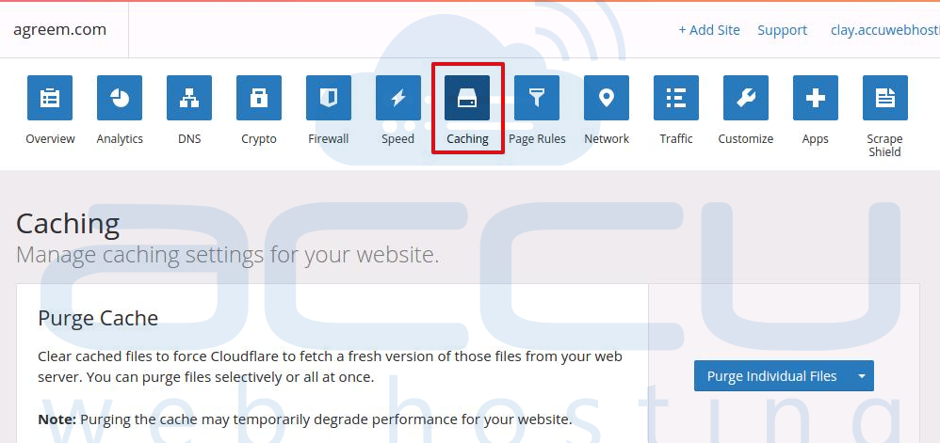Open the Scrape Shield document icon
Screen dimensions: 940x443
(884, 98)
